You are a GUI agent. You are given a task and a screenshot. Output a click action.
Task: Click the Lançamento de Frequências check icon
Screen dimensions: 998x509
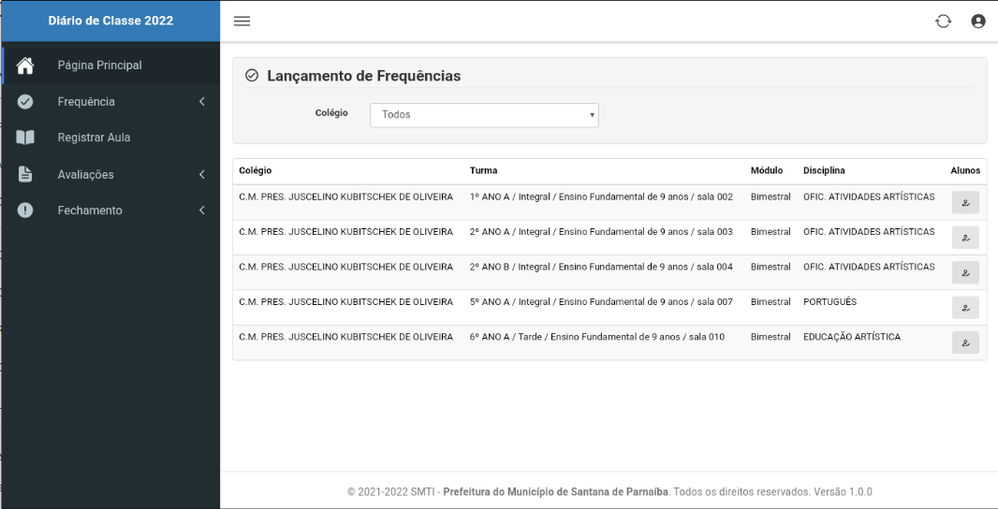252,76
